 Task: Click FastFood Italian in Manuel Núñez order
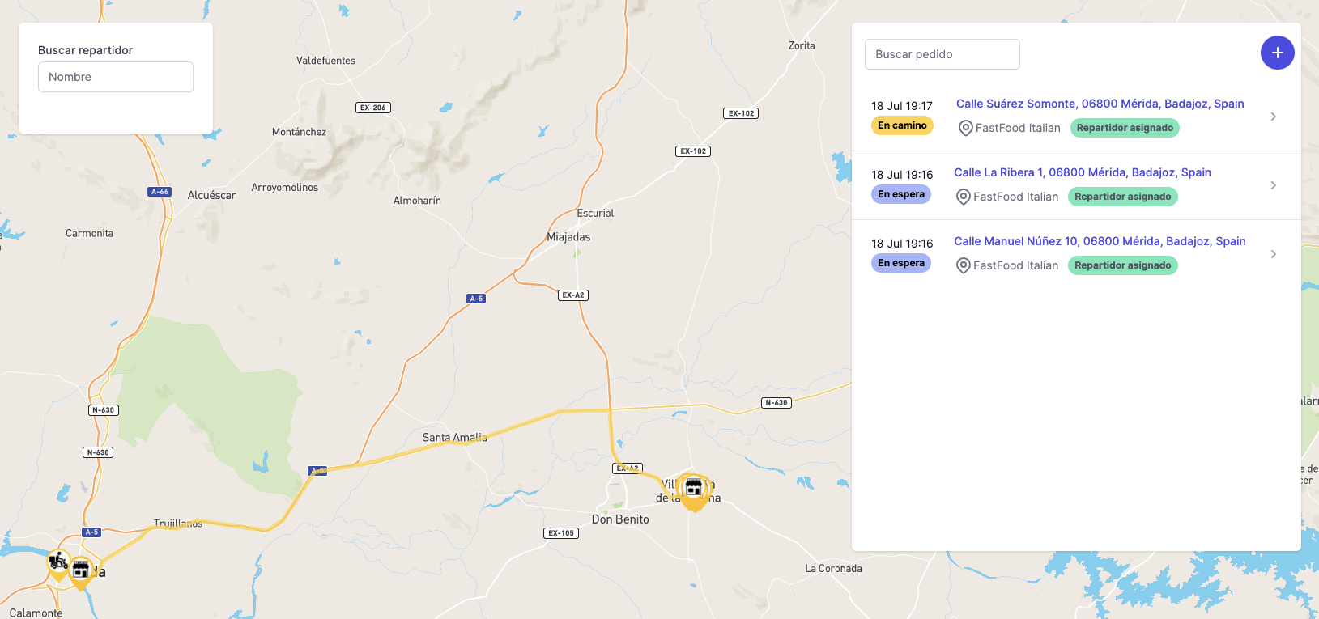1015,265
